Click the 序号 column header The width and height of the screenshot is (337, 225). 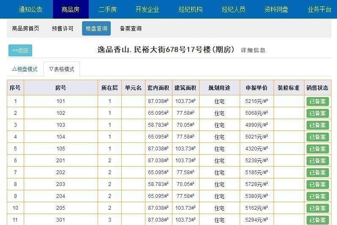15,88
